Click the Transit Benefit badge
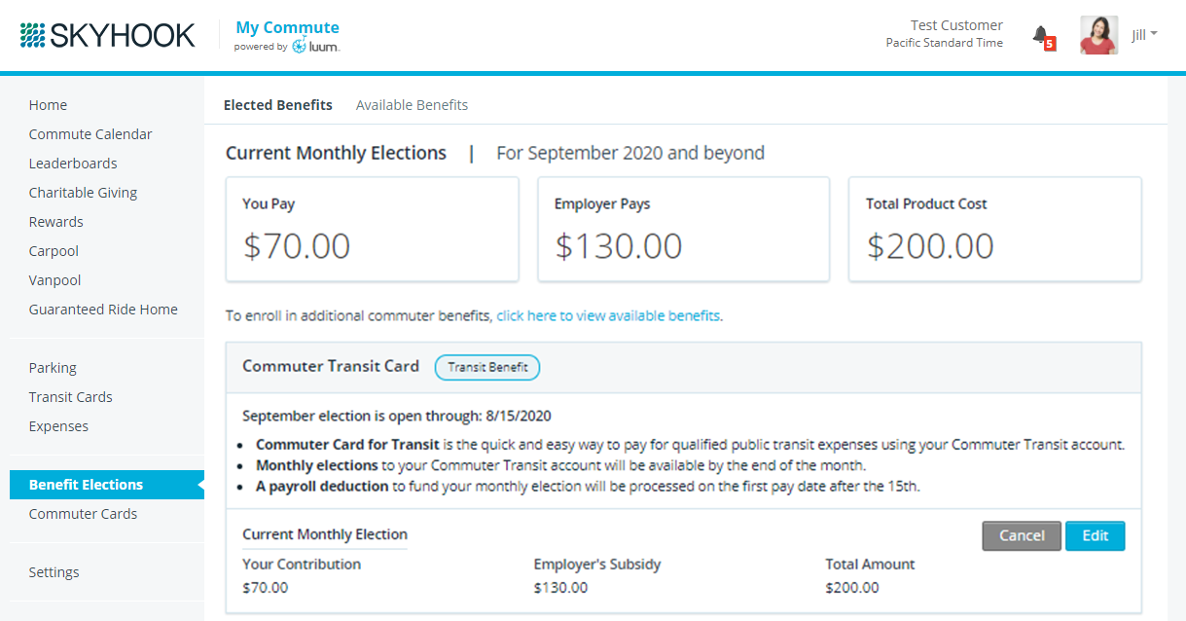This screenshot has width=1186, height=621. pyautogui.click(x=487, y=367)
